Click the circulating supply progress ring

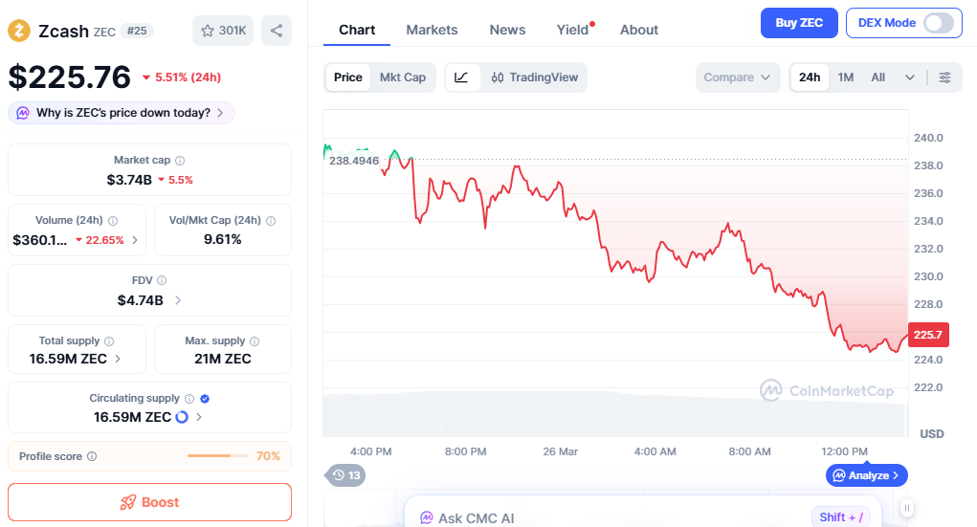(182, 417)
